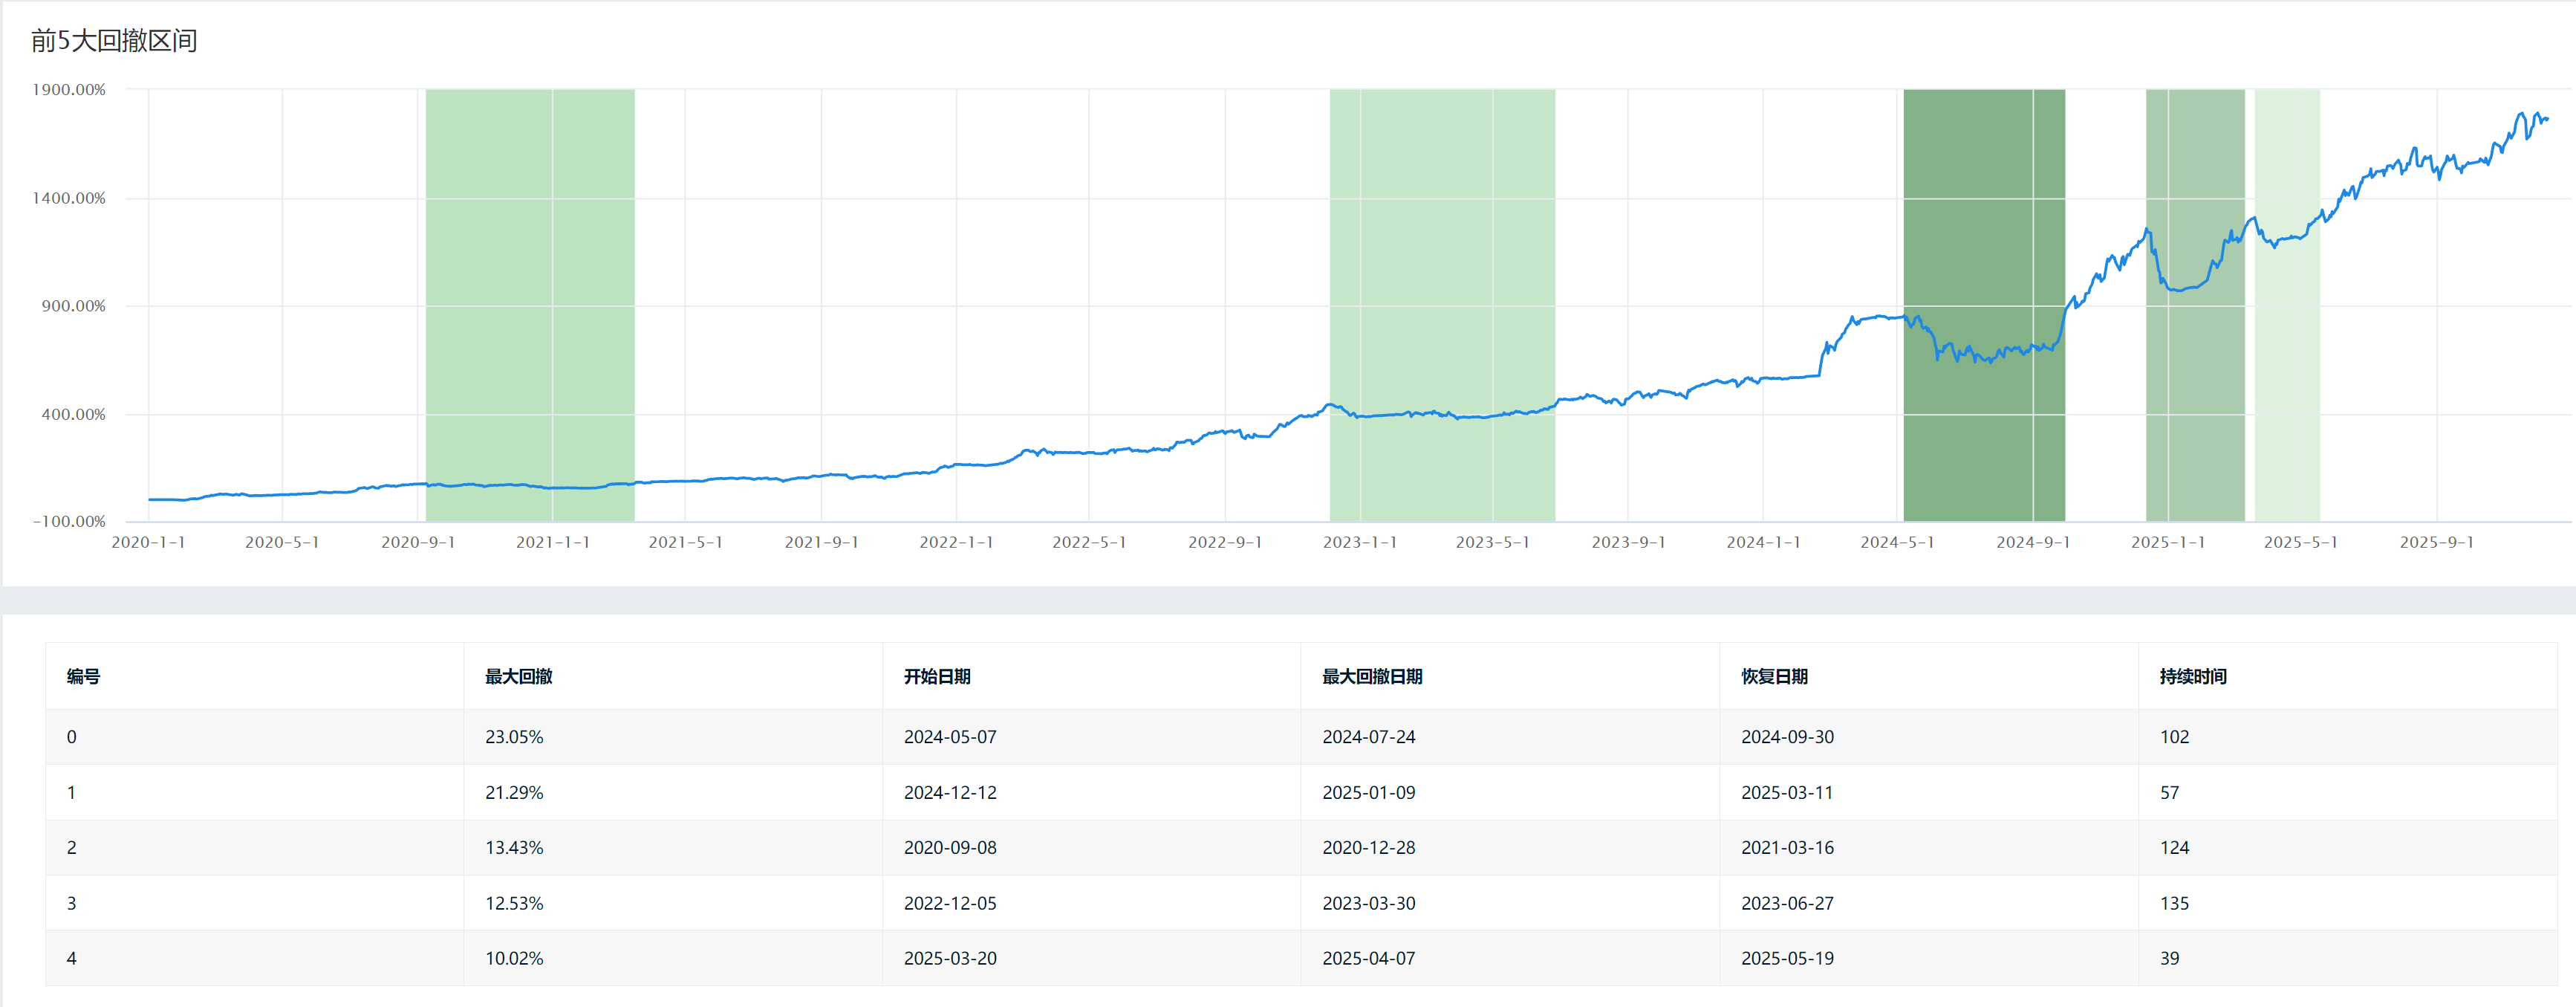Click the 恢复日期 column header
Image resolution: width=2576 pixels, height=1007 pixels.
[1773, 677]
